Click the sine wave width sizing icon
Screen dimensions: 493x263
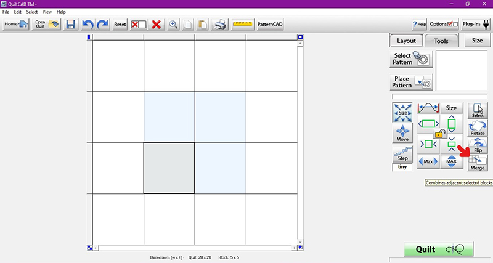pyautogui.click(x=428, y=108)
